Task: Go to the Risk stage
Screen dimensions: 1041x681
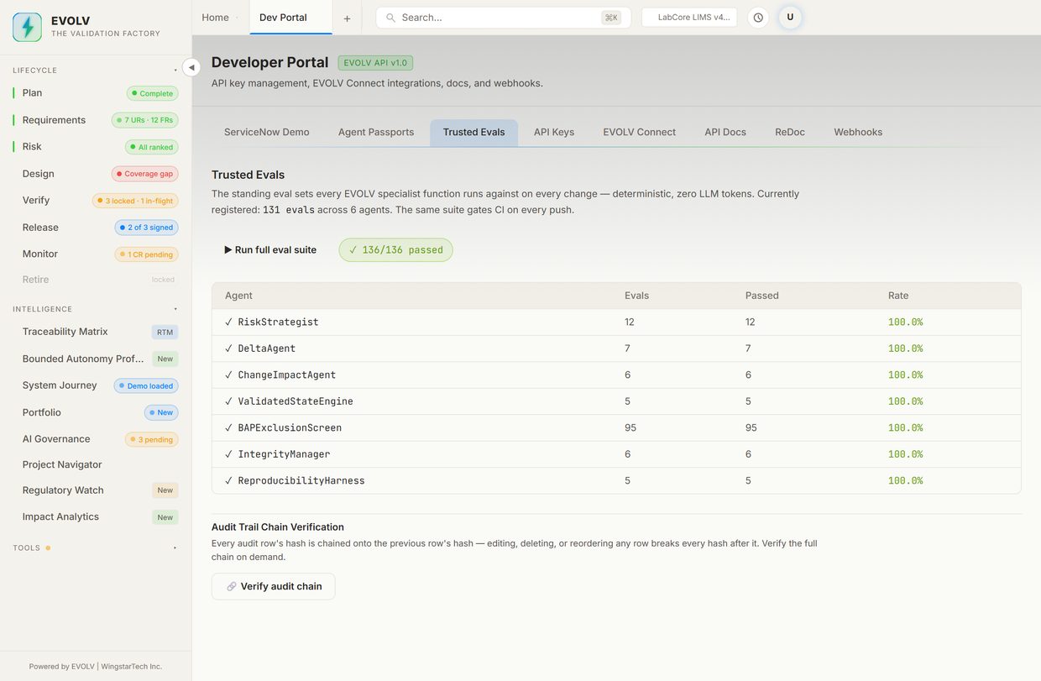Action: coord(96,147)
